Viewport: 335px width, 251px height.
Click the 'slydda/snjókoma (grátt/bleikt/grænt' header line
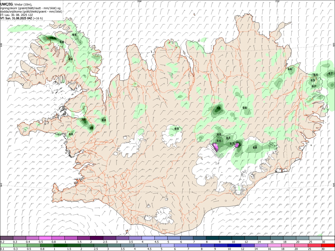(x=31, y=12)
